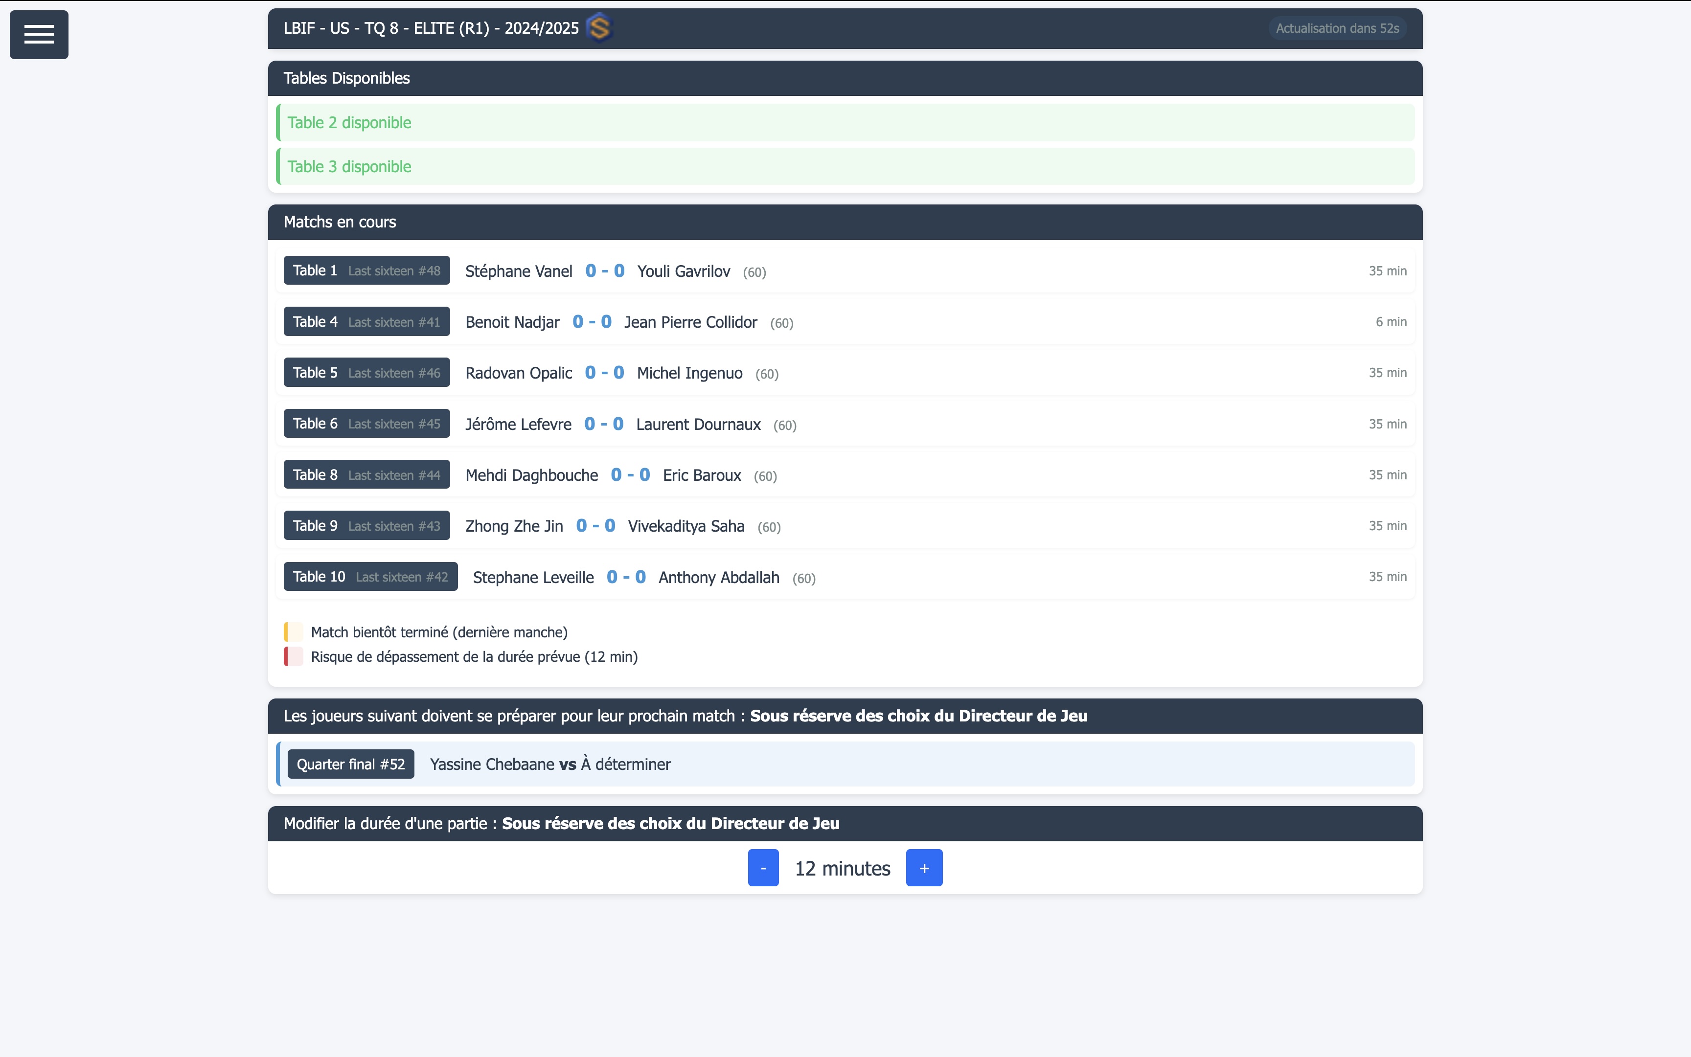Screen dimensions: 1691x1057
Task: Decrease the match duration with minus button
Action: point(763,868)
